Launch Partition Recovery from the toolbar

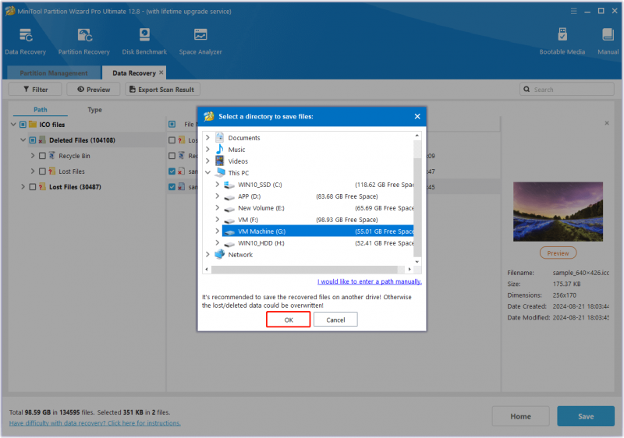84,35
